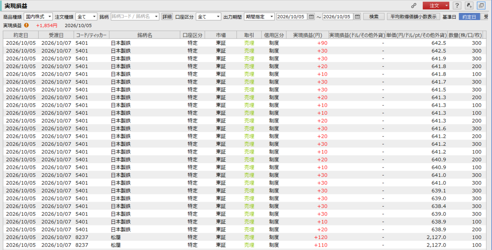Viewport: 492px width, 250px height.
Task: Expand the 注文種類 dropdown
Action: point(86,16)
